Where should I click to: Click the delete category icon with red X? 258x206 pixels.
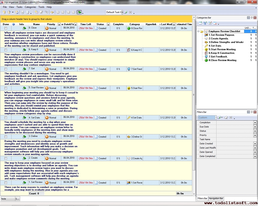pos(215,23)
